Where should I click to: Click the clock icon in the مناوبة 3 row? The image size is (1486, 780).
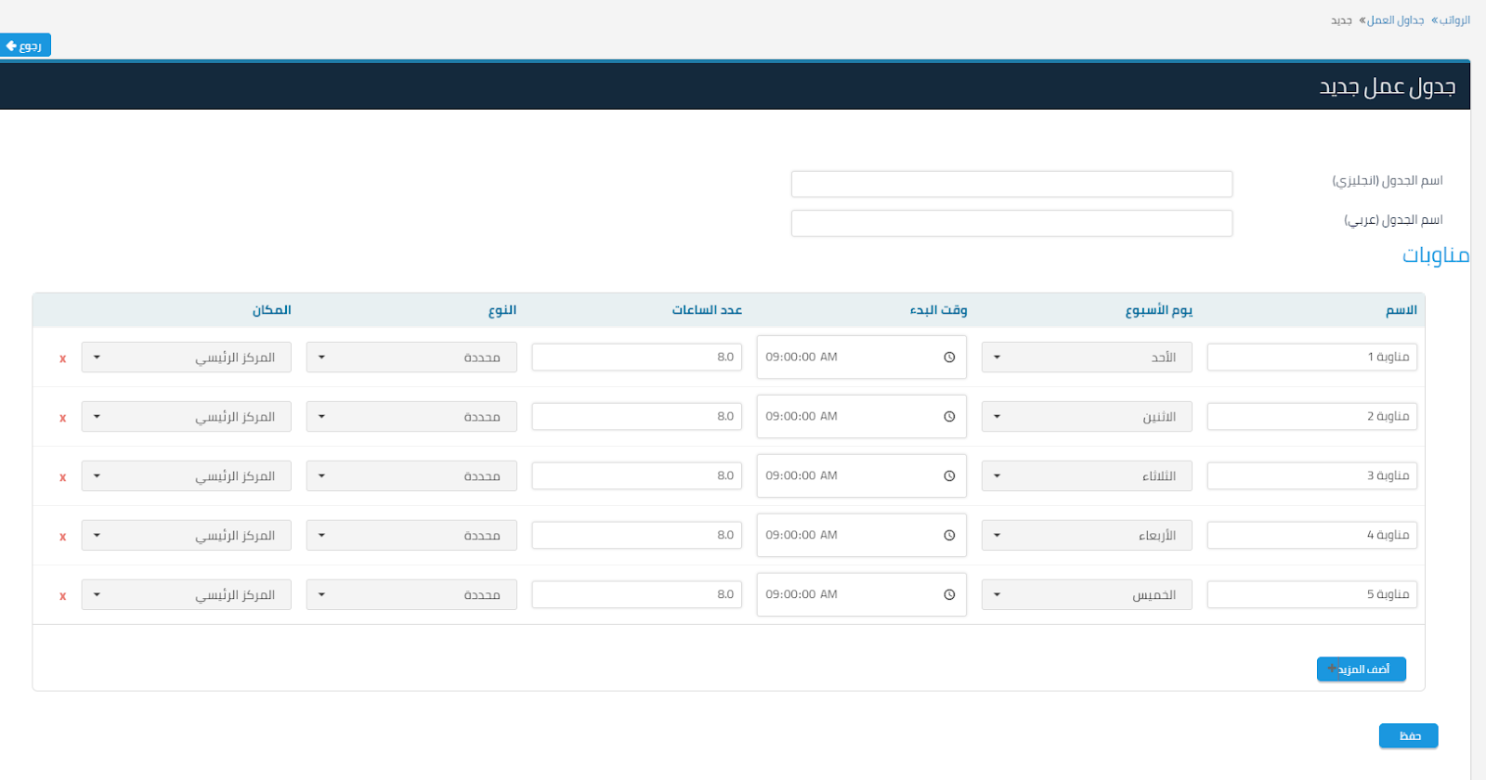[x=949, y=476]
